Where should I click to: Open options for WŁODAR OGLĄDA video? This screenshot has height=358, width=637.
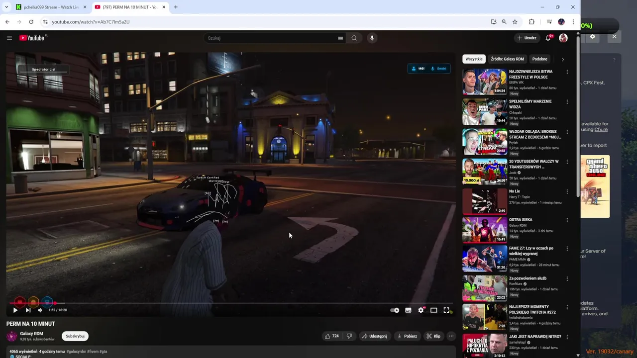coord(567,132)
